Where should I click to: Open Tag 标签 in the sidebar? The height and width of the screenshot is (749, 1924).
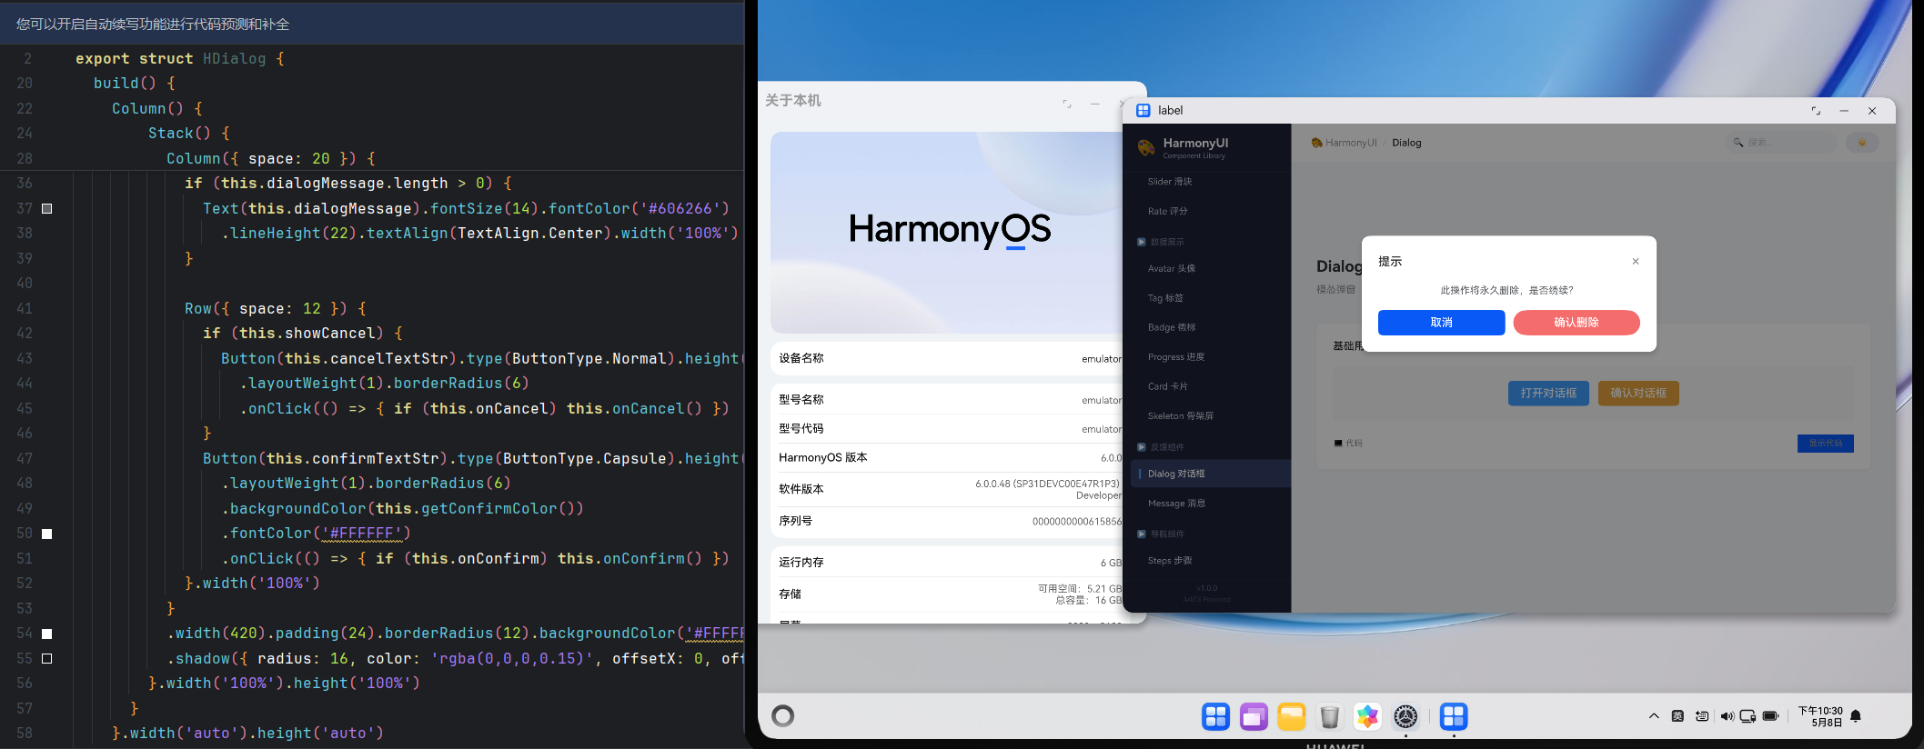1210,298
